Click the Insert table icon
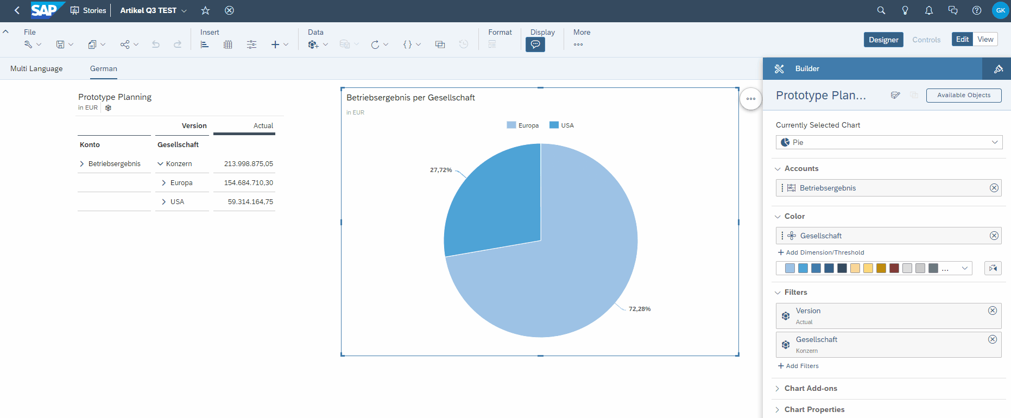This screenshot has height=418, width=1011. (x=228, y=45)
